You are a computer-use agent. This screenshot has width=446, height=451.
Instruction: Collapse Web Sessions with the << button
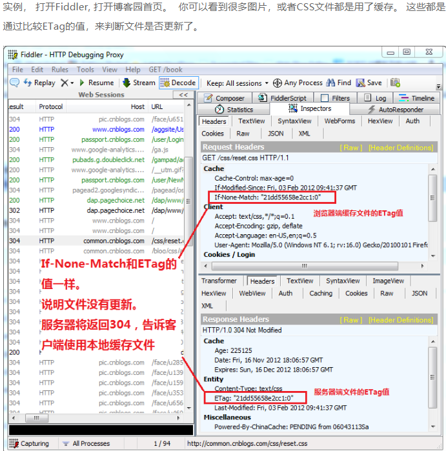[183, 95]
